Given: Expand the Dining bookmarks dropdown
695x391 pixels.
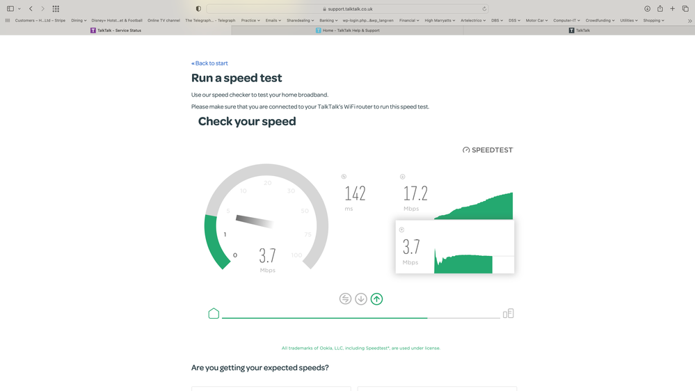Looking at the screenshot, I should pos(79,21).
